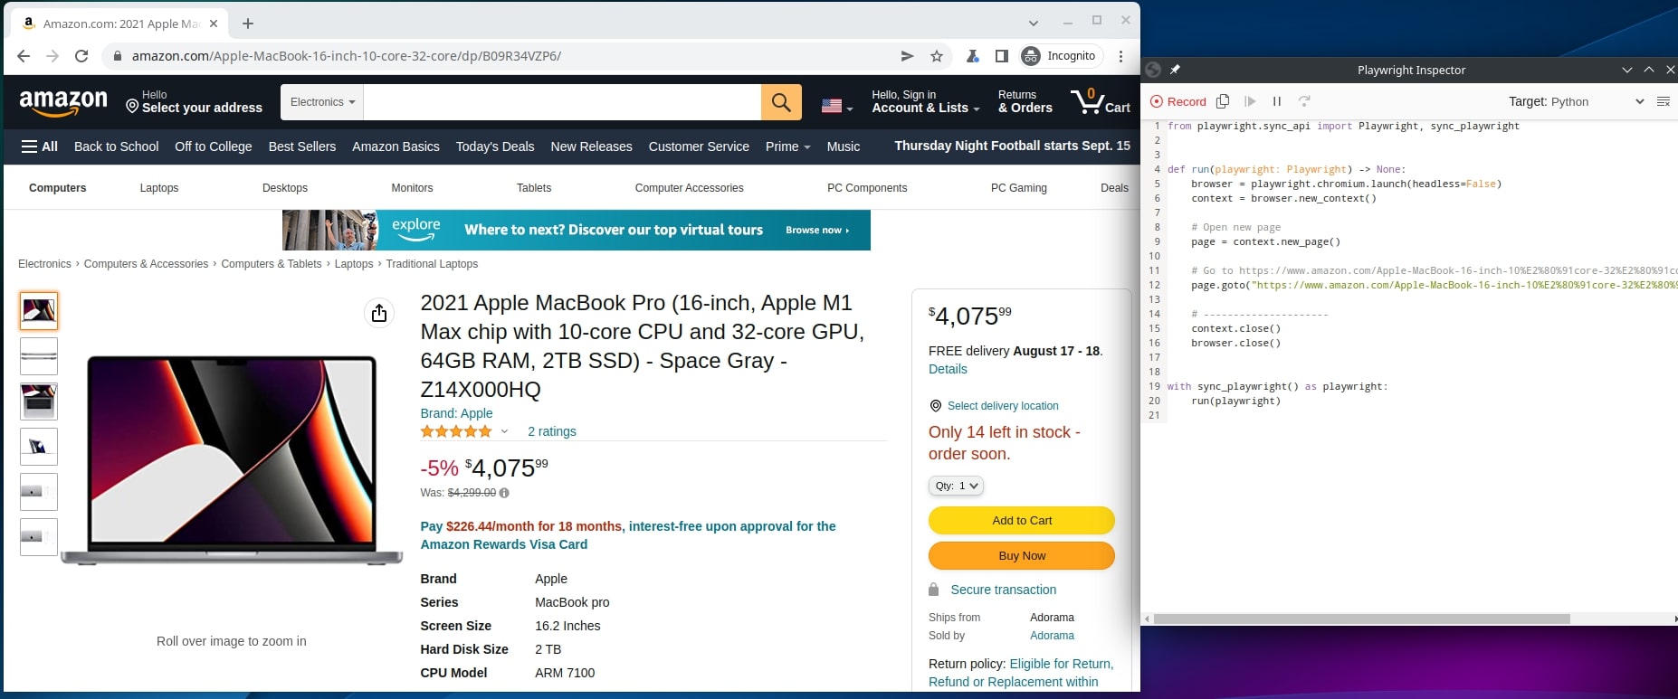
Task: Click the browser forward arrow
Action: pyautogui.click(x=52, y=56)
